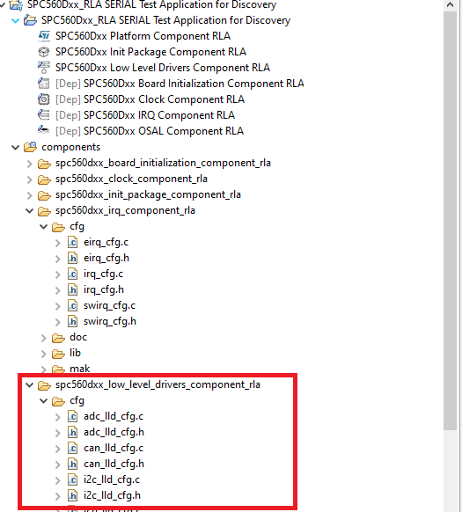Select SPC560Dxx Low Level Drivers Component RLA

pyautogui.click(x=163, y=68)
